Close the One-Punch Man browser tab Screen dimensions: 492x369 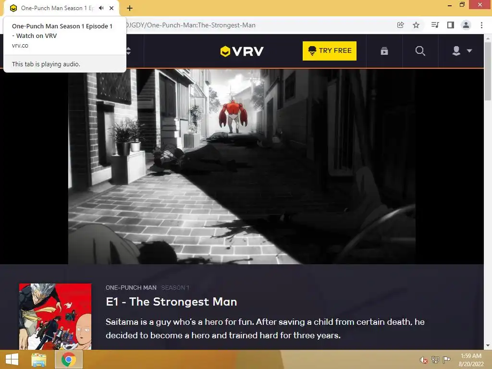click(x=111, y=8)
